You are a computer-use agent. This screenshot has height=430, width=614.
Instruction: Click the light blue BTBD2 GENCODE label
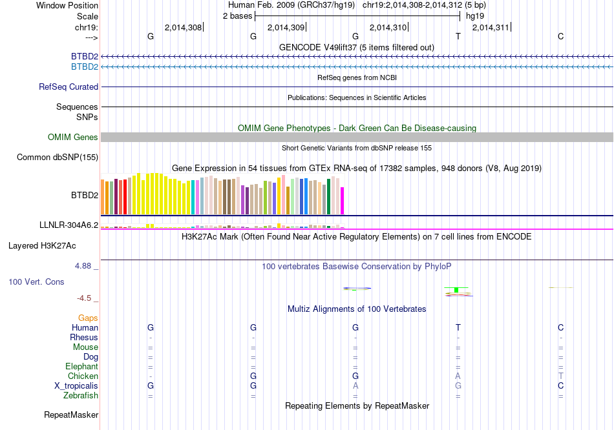85,67
